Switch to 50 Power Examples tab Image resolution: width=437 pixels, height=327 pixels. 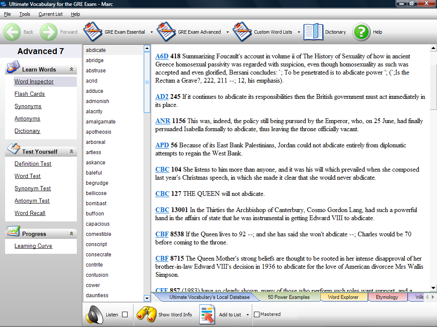[x=289, y=297]
